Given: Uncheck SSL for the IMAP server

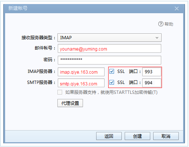Looking at the screenshot, I should pyautogui.click(x=111, y=71).
